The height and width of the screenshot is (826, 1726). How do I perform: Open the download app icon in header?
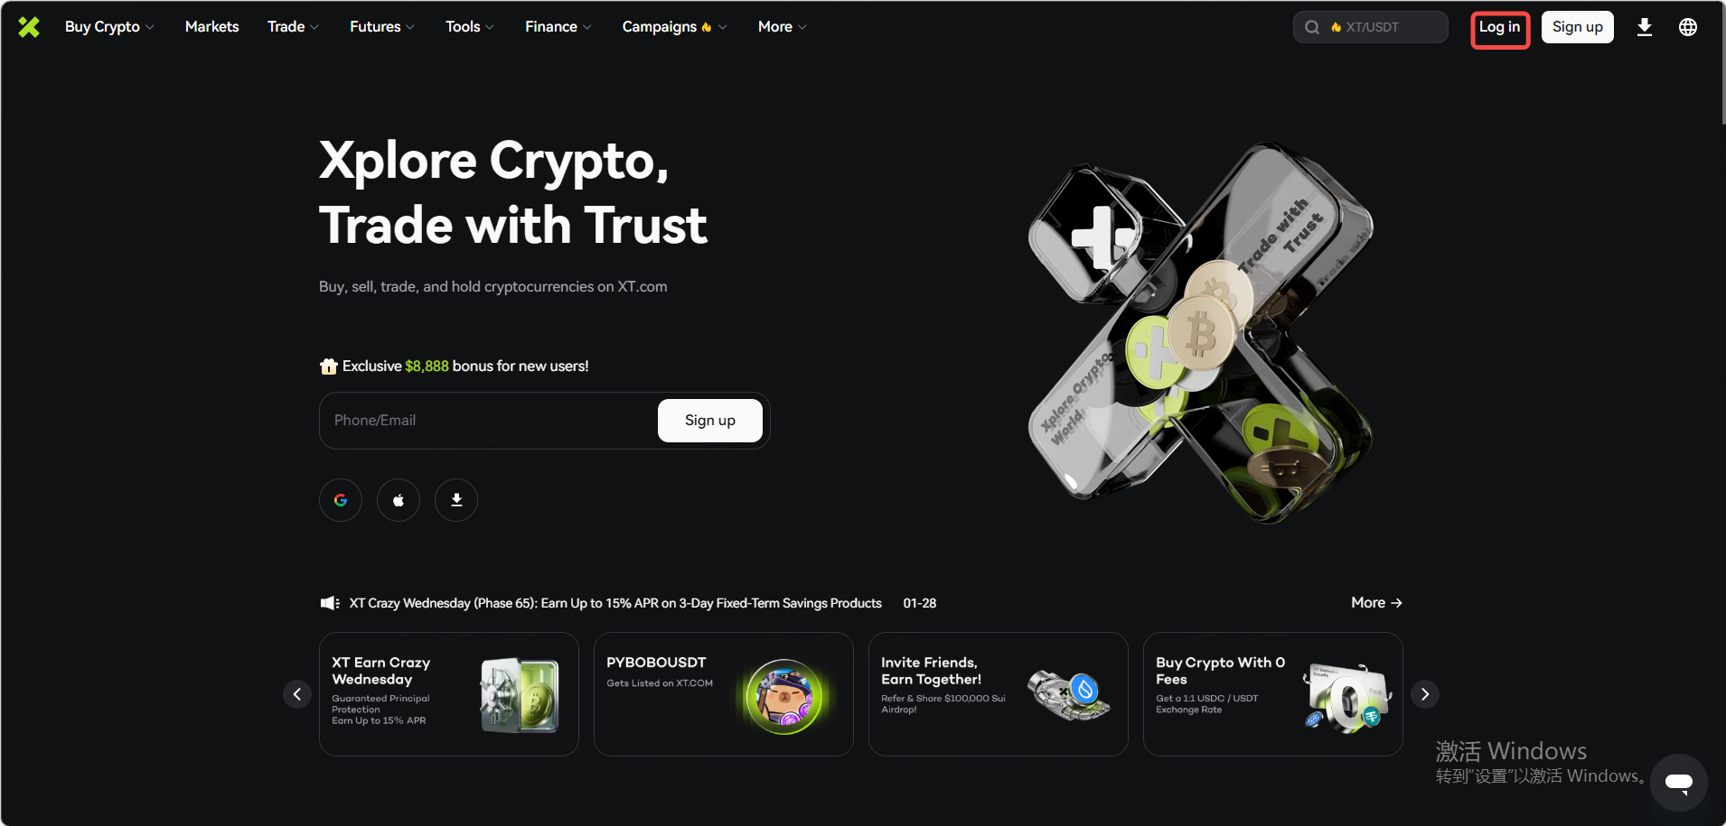tap(1645, 27)
